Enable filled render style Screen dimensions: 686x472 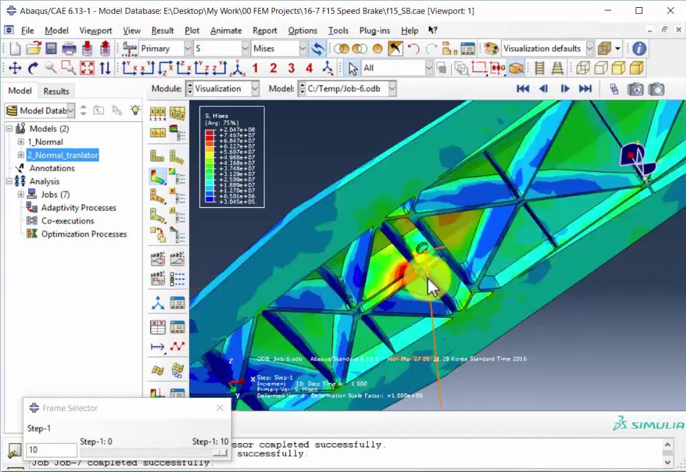[x=618, y=68]
